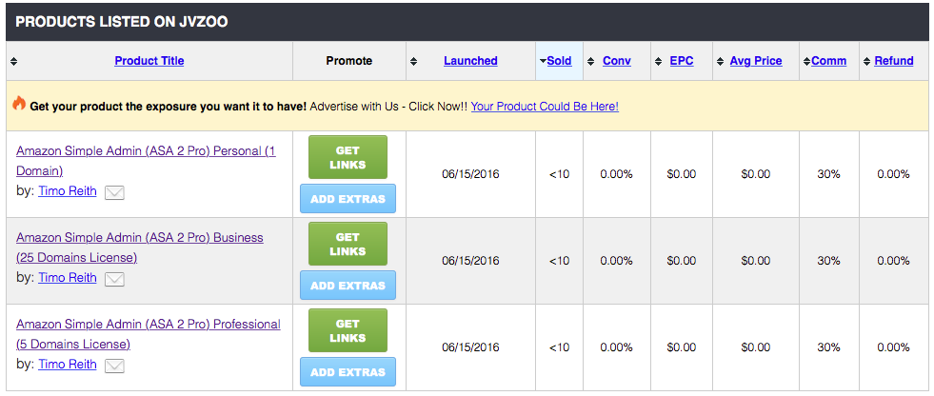Click sort arrows beside Launched column
This screenshot has height=396, width=934.
(413, 61)
